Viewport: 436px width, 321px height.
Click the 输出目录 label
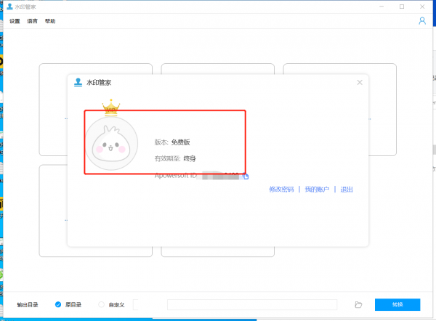click(x=28, y=304)
